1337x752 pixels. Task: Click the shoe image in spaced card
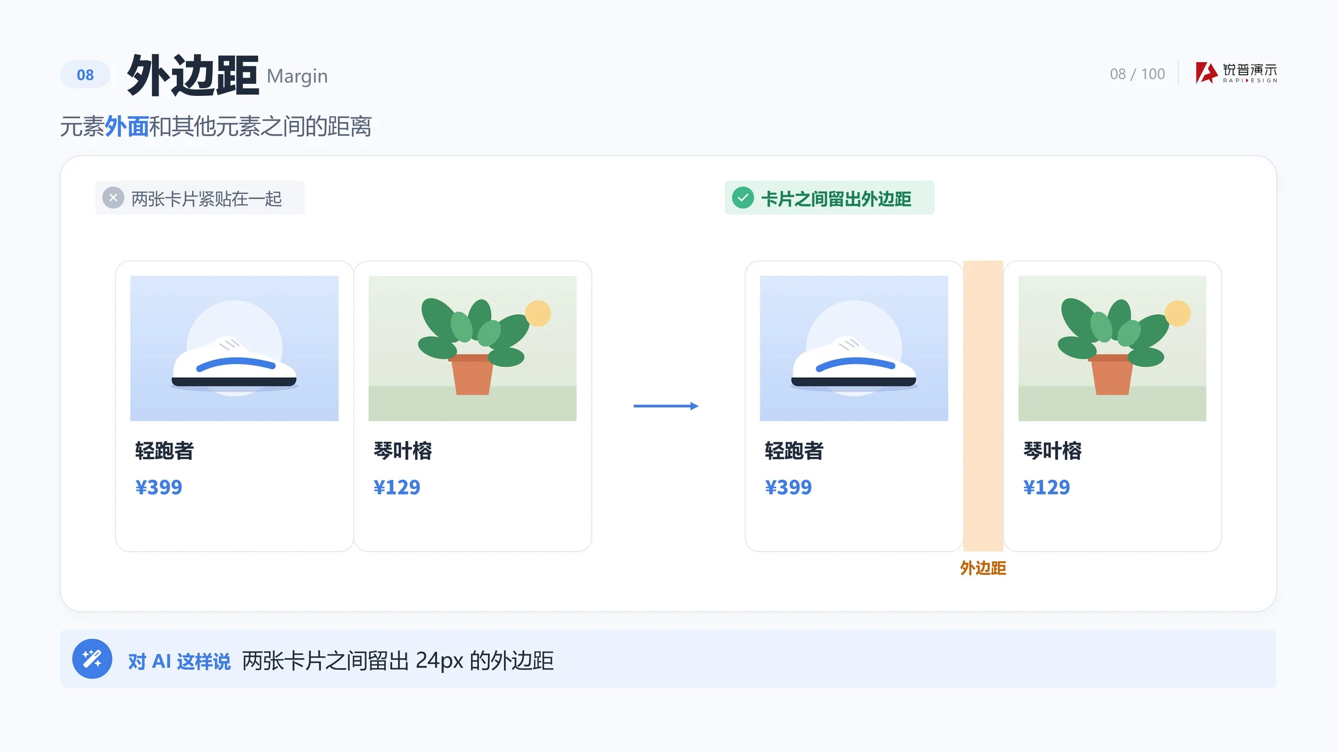(854, 348)
